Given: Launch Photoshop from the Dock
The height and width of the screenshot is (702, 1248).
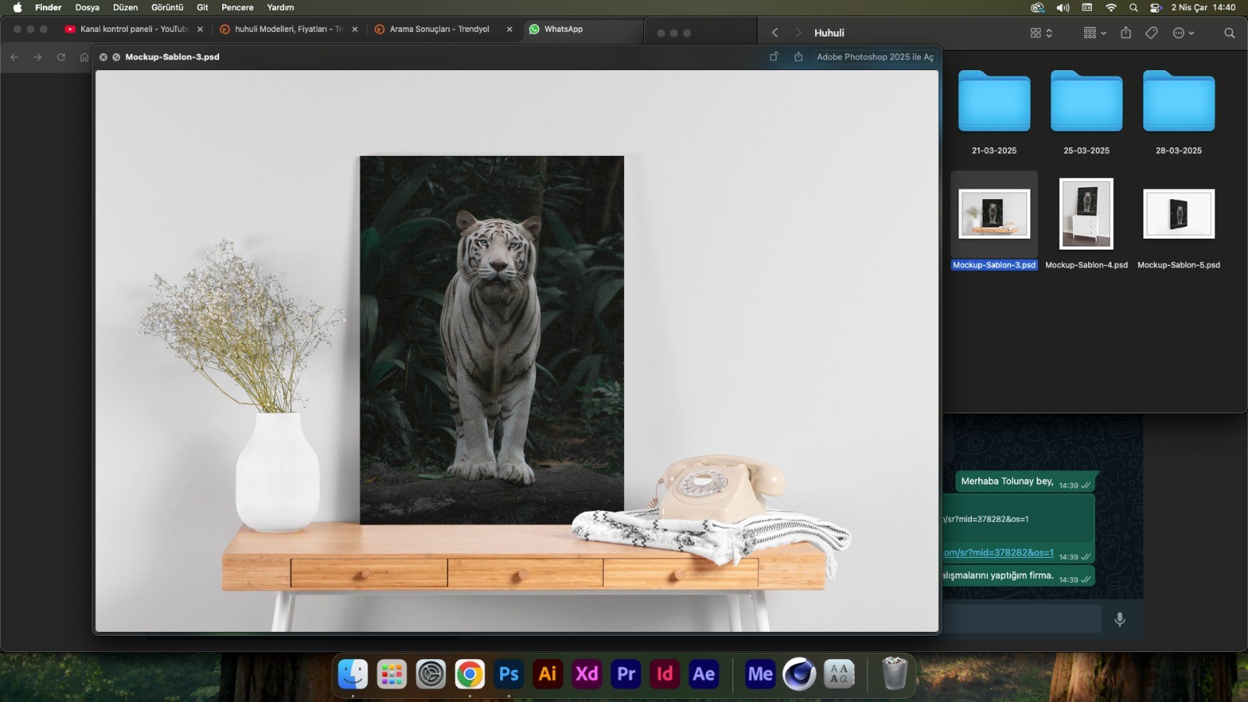Looking at the screenshot, I should [509, 674].
